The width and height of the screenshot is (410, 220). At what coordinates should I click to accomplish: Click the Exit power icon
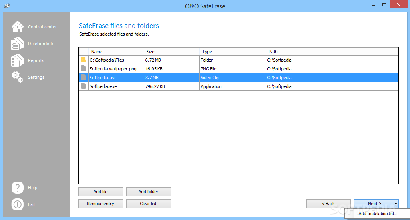pyautogui.click(x=18, y=204)
